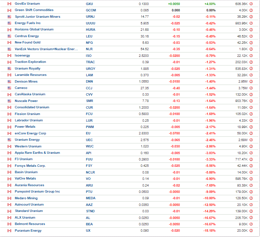
Task: Click the clock icon in GoviEx Uranium row
Action: (x=251, y=4)
